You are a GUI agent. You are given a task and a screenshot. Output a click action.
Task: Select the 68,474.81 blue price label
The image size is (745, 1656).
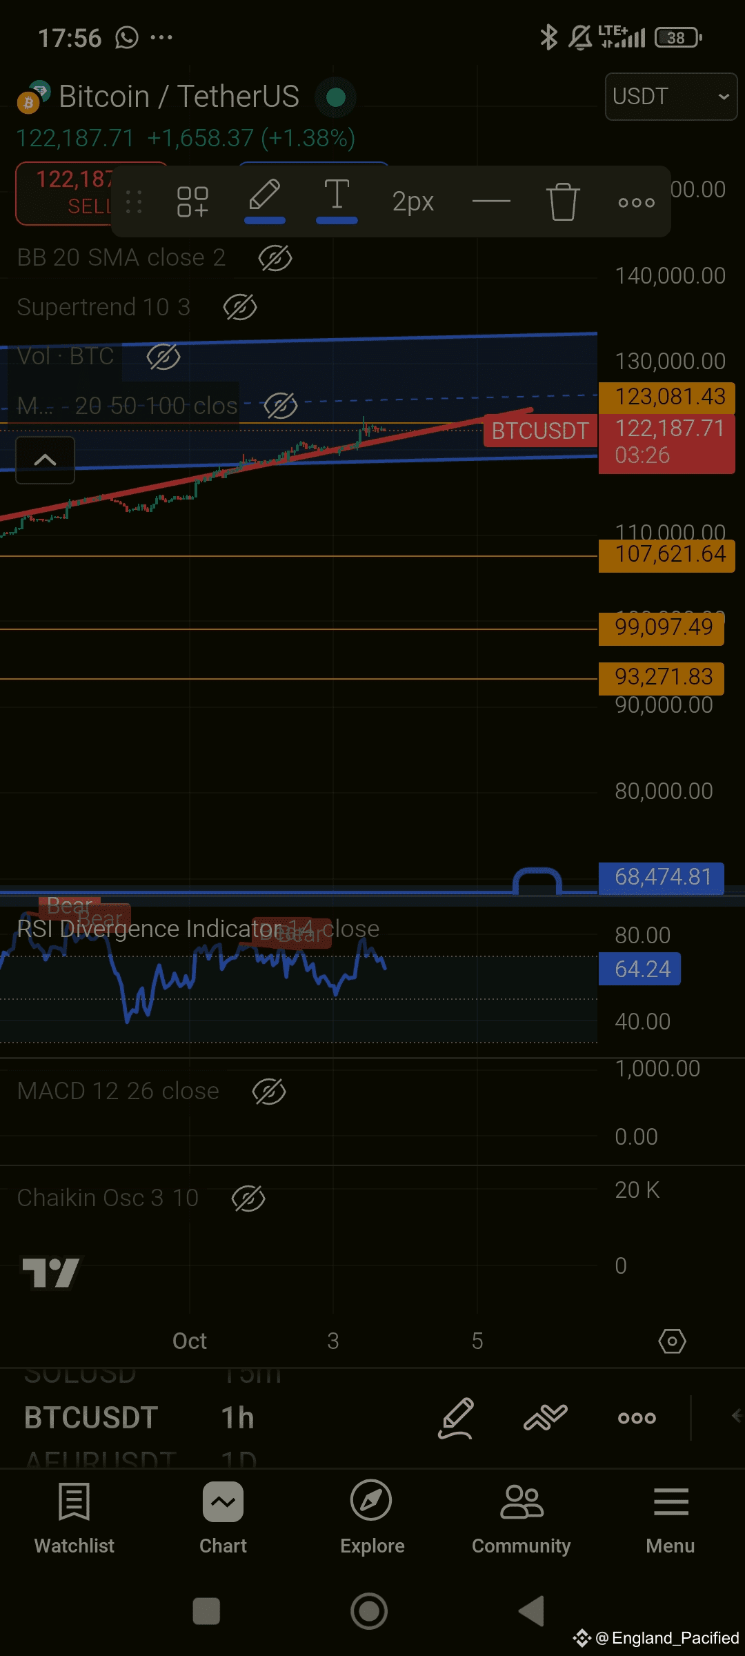661,878
